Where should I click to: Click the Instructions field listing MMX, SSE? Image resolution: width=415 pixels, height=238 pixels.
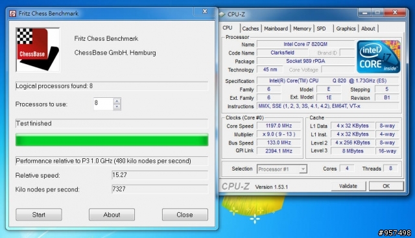328,106
